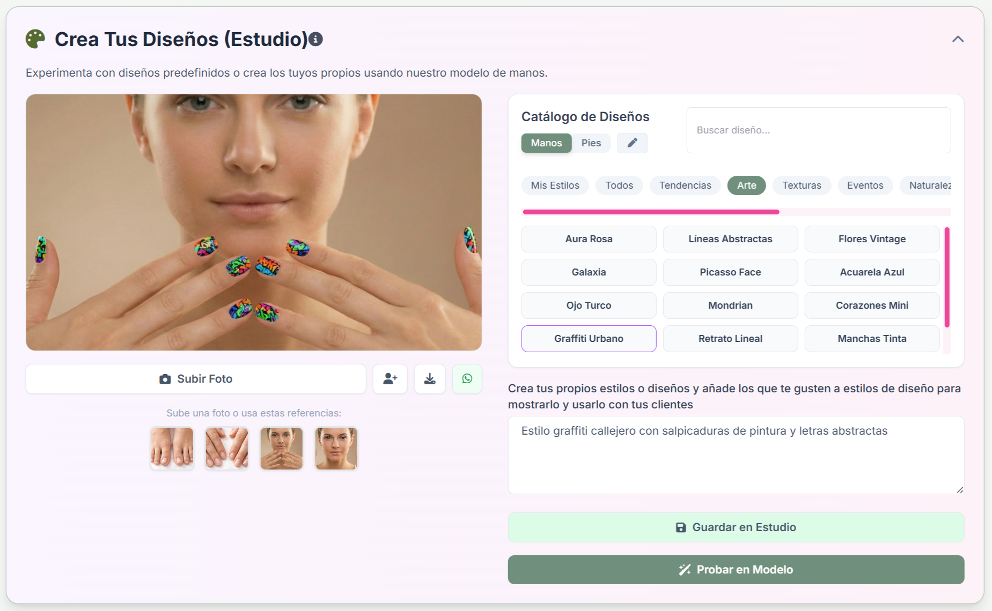Click the info icon beside the Estudio title
This screenshot has height=611, width=992.
click(x=316, y=39)
